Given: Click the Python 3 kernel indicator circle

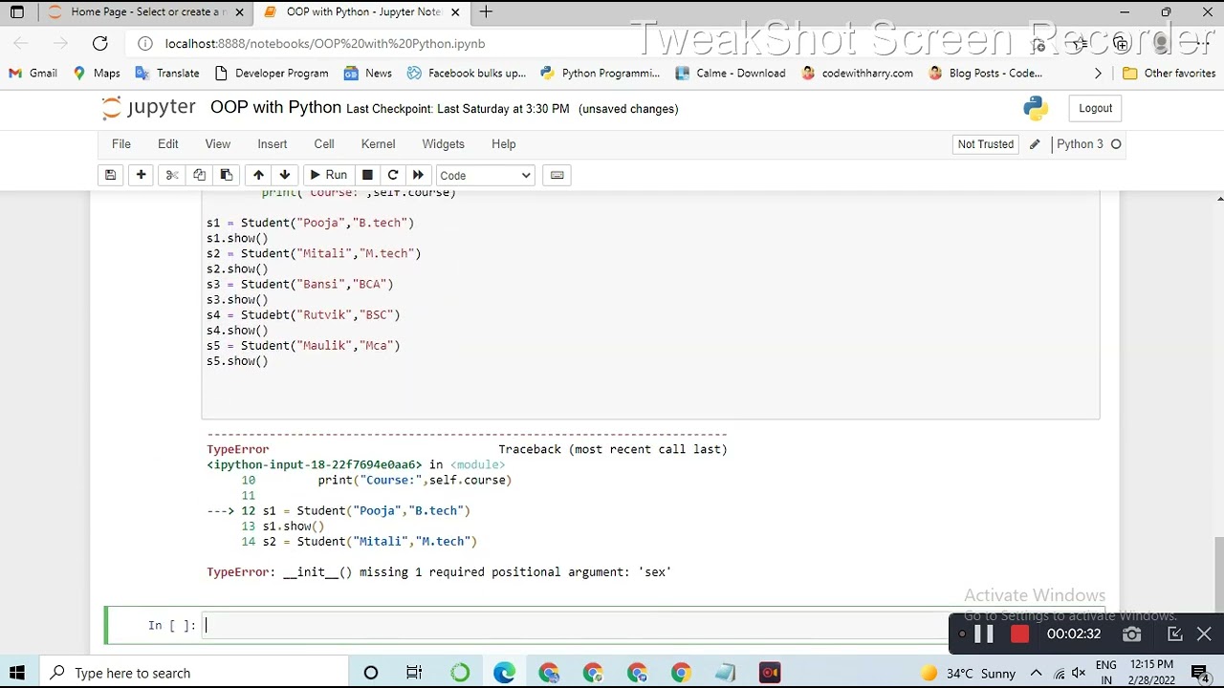Looking at the screenshot, I should [1116, 144].
